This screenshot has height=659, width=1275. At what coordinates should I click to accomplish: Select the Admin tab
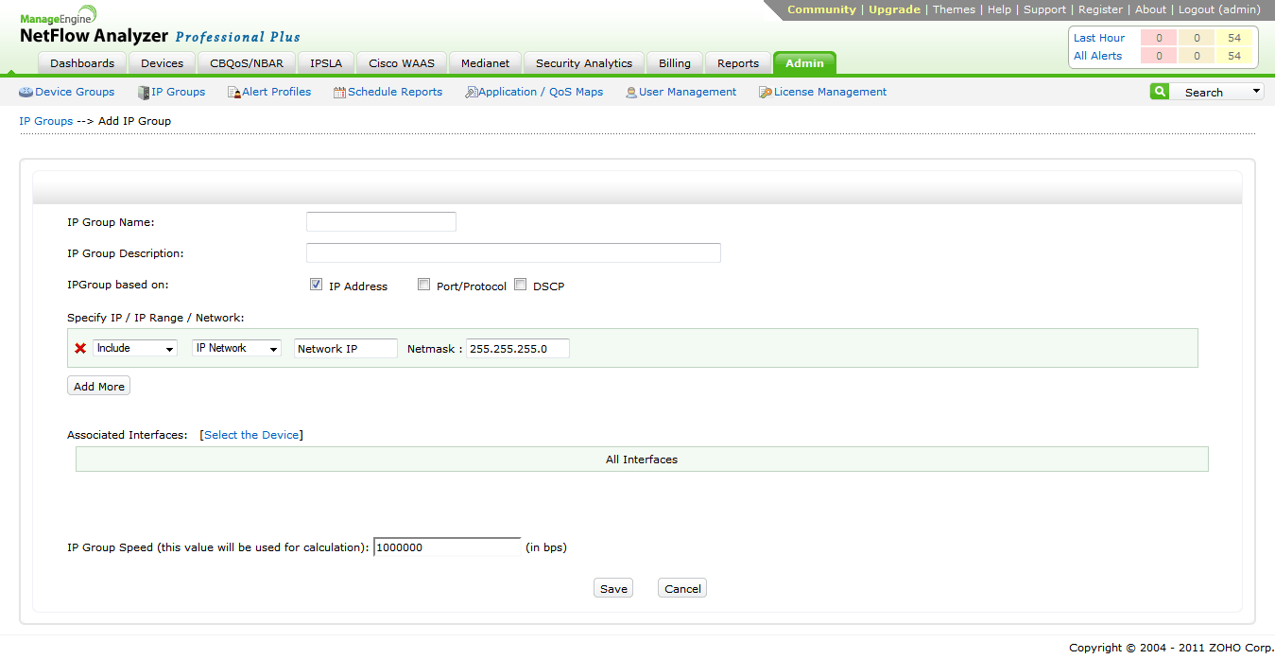804,63
